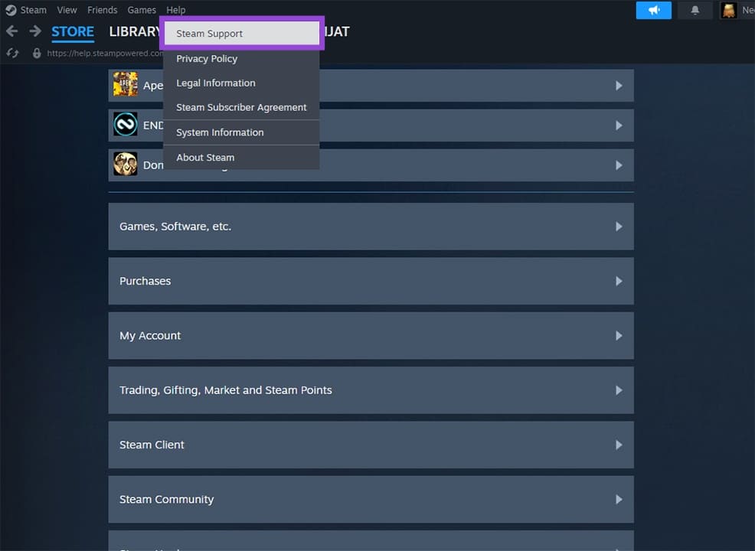This screenshot has height=551, width=755.
Task: Switch to the STORE tab
Action: [x=73, y=31]
